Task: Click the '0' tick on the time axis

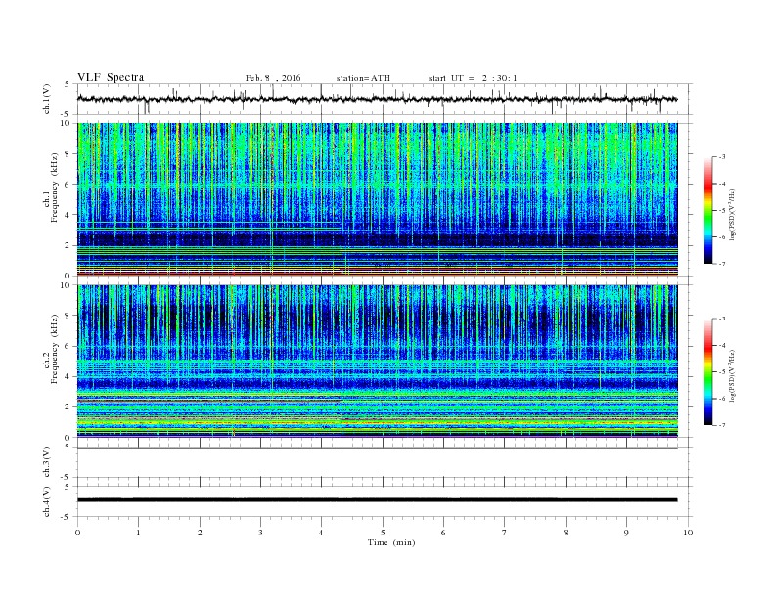Action: [x=77, y=533]
